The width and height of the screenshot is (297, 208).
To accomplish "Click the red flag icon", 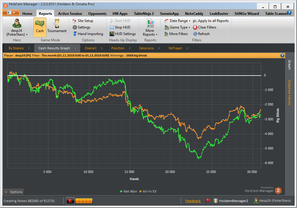I will (x=208, y=200).
